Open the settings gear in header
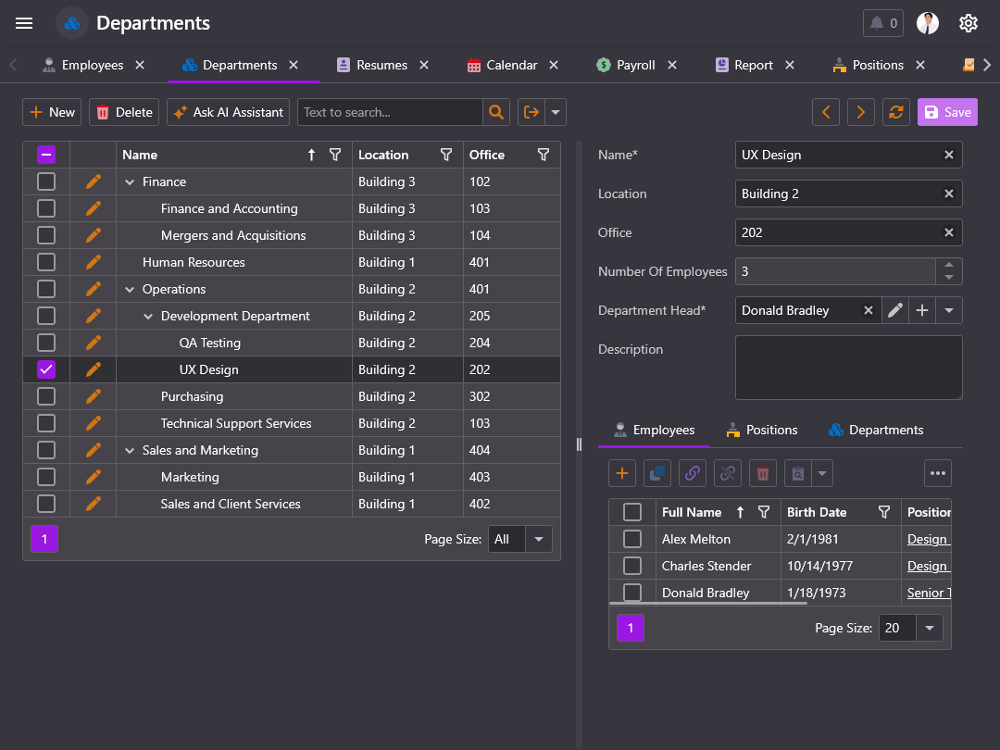The width and height of the screenshot is (1000, 750). click(969, 23)
